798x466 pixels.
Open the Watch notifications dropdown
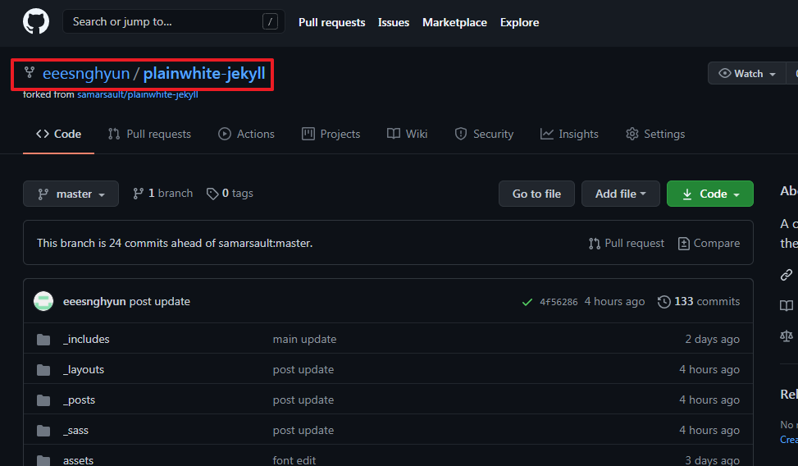pyautogui.click(x=746, y=73)
